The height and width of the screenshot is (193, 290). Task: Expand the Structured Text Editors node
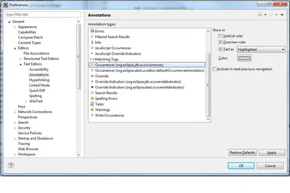(20, 59)
